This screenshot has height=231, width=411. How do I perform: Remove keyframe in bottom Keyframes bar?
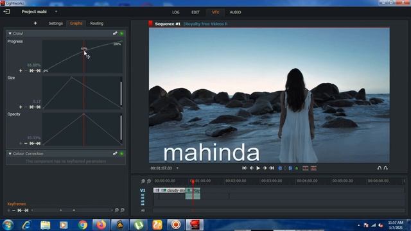tap(13, 210)
